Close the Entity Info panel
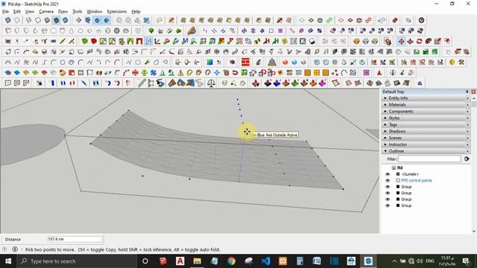 coord(467,98)
